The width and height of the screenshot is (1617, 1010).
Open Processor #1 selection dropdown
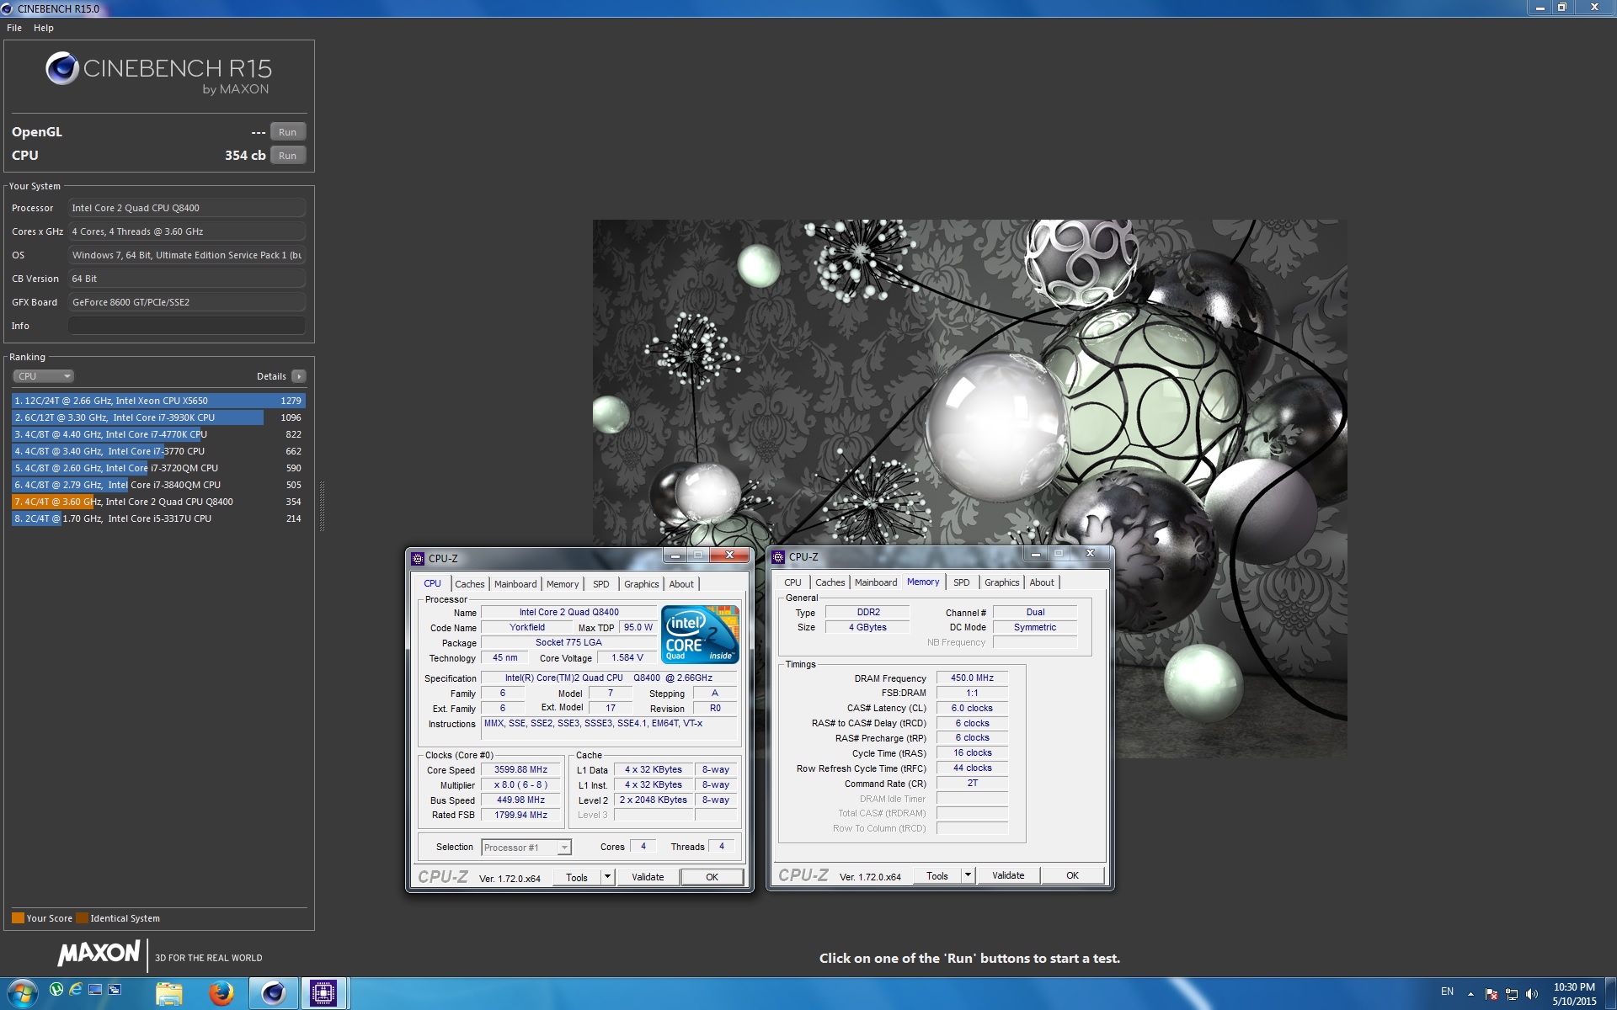point(526,848)
